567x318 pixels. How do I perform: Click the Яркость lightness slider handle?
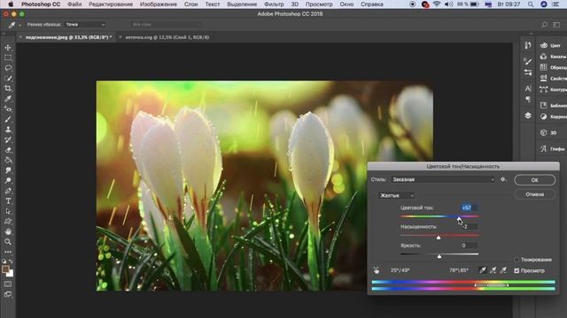coord(439,256)
